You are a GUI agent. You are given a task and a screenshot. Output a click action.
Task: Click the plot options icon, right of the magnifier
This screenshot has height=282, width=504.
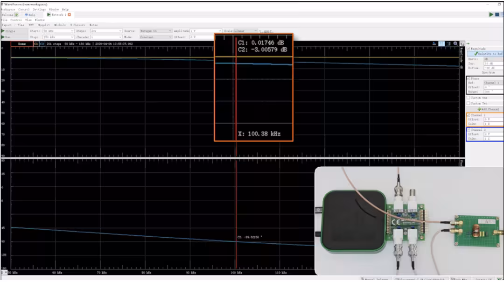[x=462, y=43]
